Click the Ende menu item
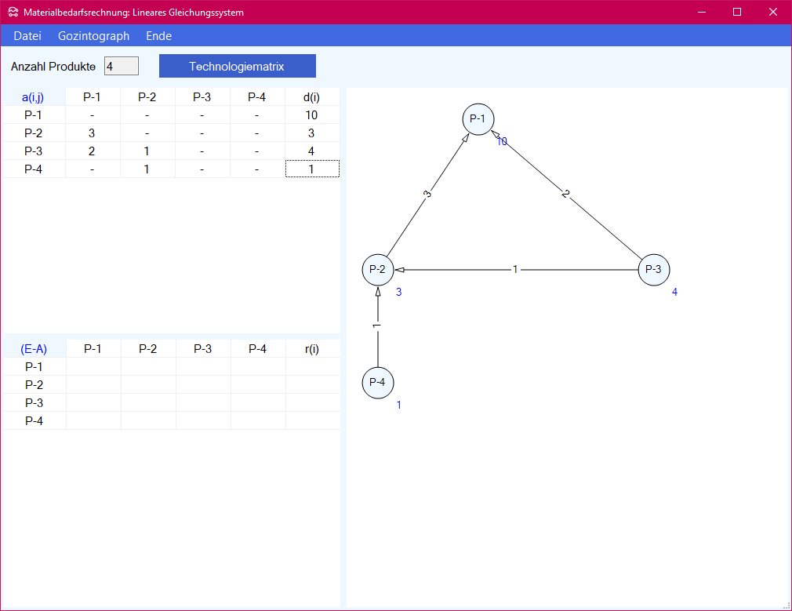Screen dimensions: 792x611 (x=158, y=36)
